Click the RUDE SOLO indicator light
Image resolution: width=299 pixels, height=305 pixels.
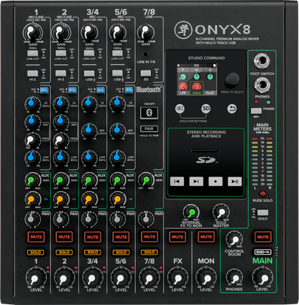point(262,194)
